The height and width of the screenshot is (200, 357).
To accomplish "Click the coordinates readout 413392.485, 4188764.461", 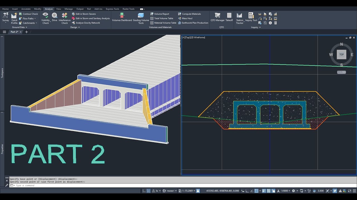I will 223,191.
